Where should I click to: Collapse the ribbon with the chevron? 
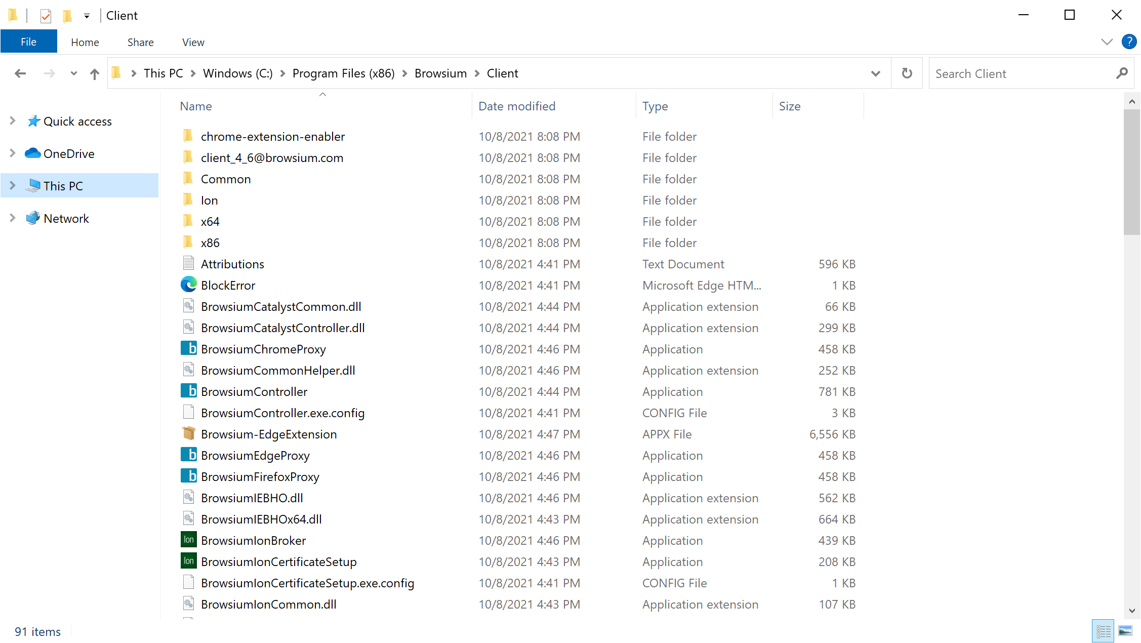[x=1106, y=42]
